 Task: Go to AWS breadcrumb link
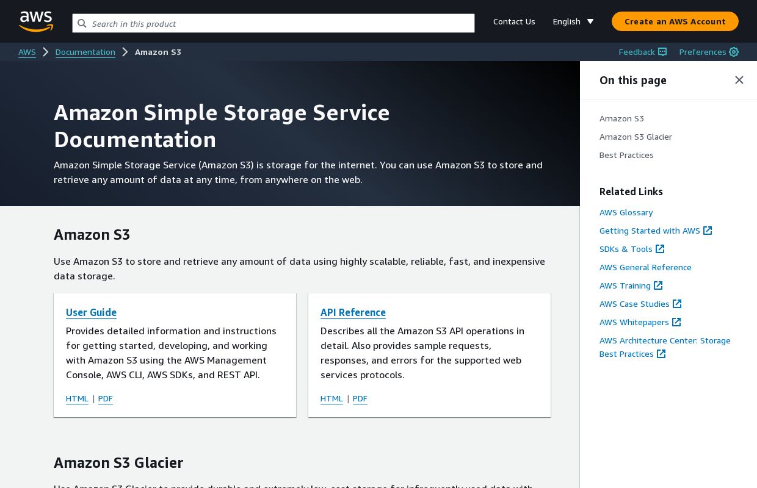[27, 52]
